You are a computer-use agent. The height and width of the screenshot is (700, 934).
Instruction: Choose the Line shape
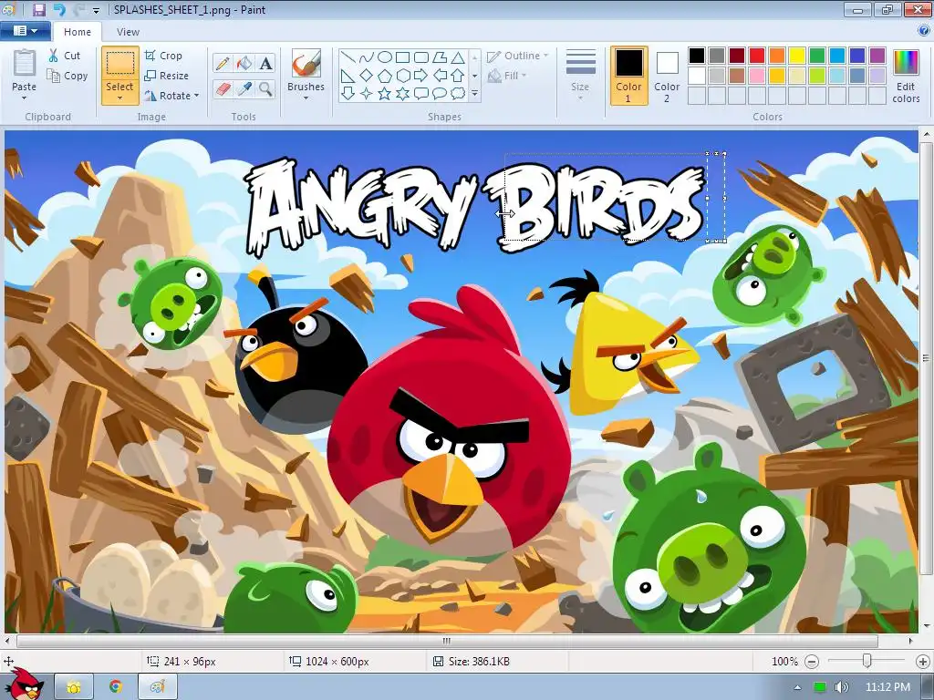[x=348, y=57]
